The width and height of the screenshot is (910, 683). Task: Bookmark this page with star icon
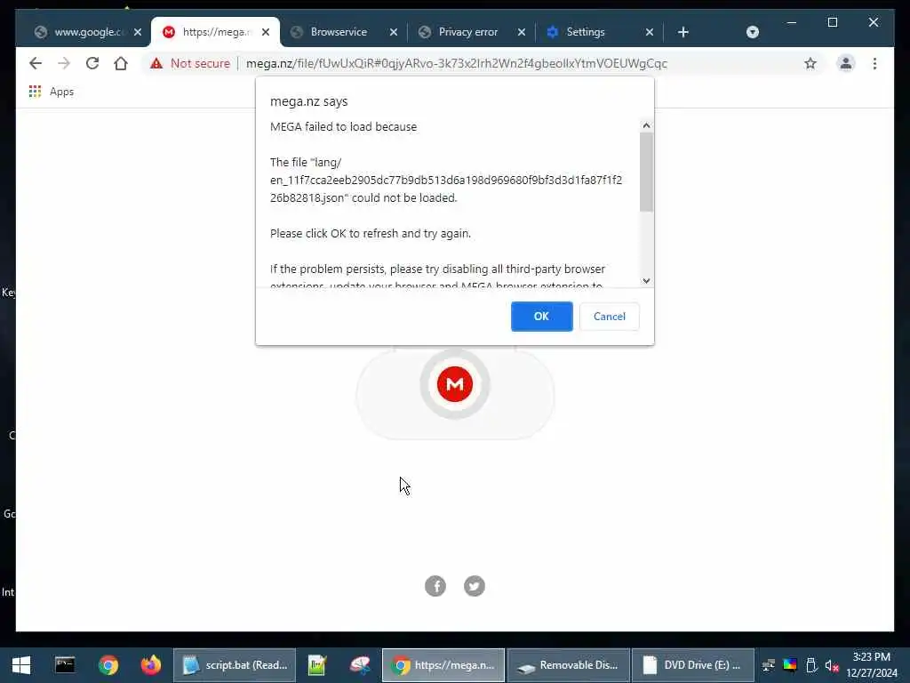pos(810,63)
